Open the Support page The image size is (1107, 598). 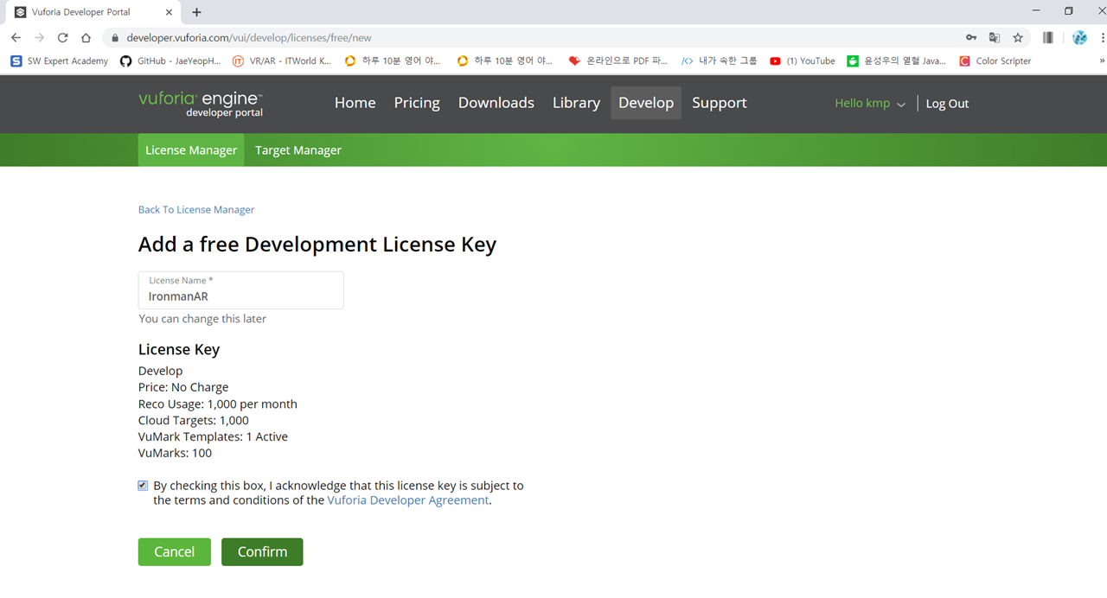720,103
